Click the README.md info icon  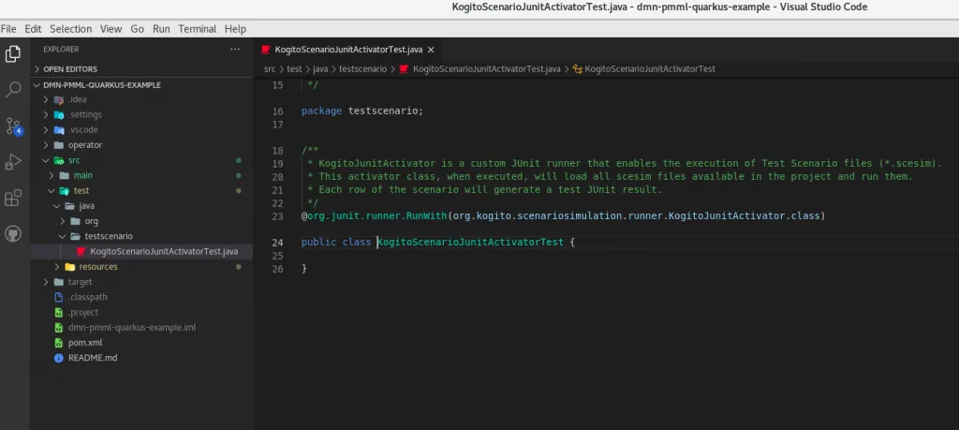click(x=59, y=358)
